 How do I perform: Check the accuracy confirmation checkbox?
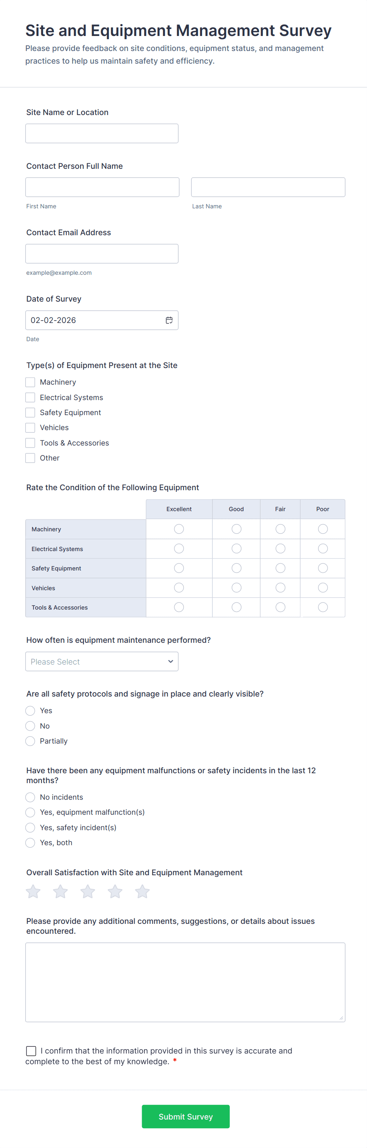(31, 1051)
